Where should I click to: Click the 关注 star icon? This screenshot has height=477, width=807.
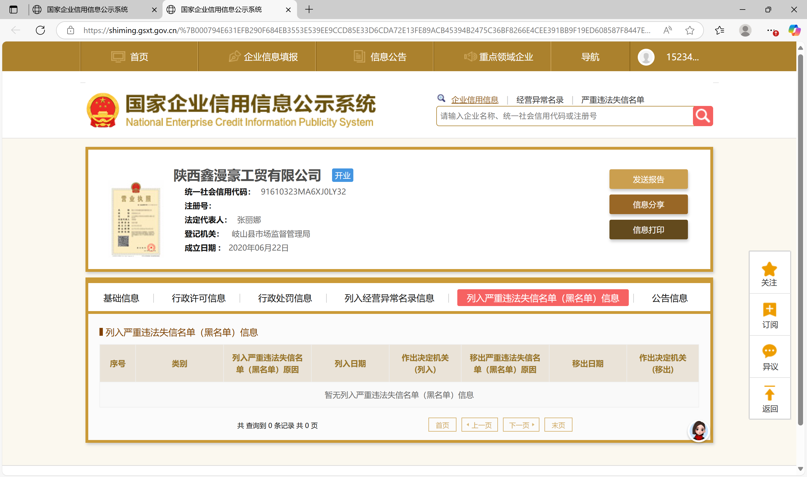[769, 269]
